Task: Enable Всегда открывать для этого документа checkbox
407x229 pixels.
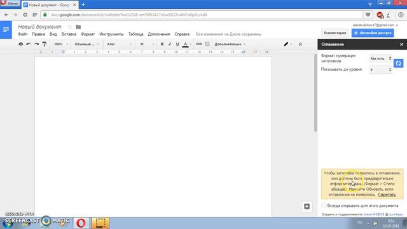Action: click(x=323, y=205)
